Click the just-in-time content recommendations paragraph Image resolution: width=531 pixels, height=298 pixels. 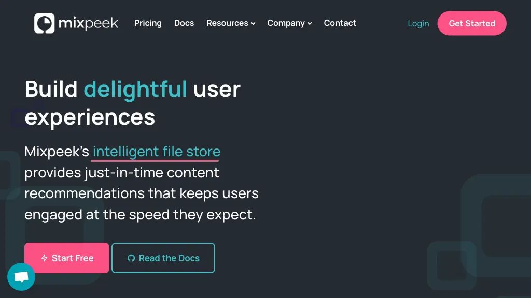pos(141,193)
